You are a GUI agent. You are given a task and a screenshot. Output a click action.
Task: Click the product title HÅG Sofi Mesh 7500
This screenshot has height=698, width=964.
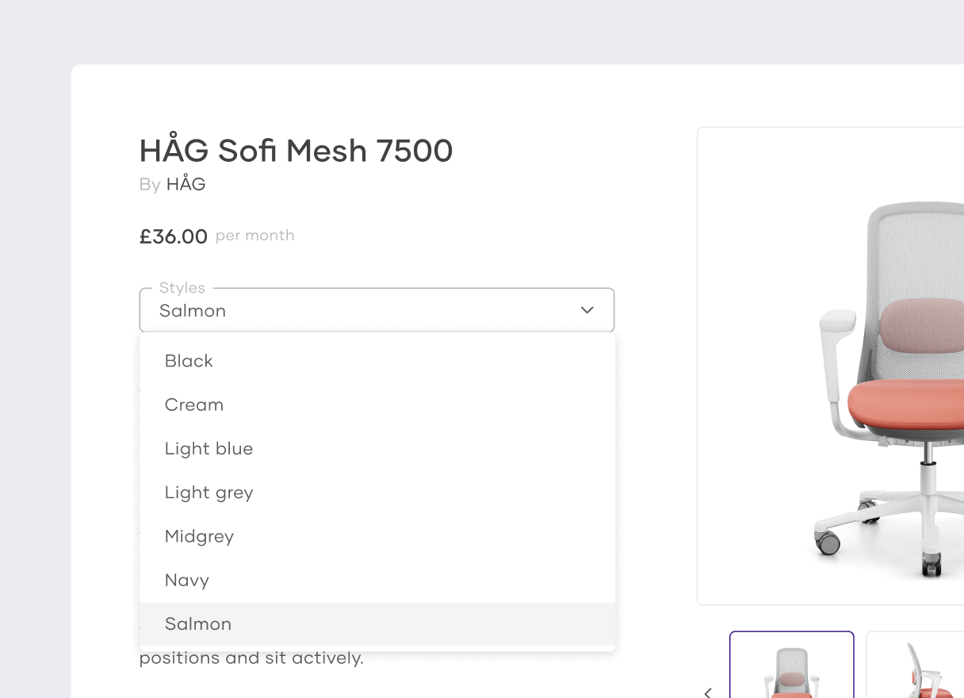click(296, 151)
